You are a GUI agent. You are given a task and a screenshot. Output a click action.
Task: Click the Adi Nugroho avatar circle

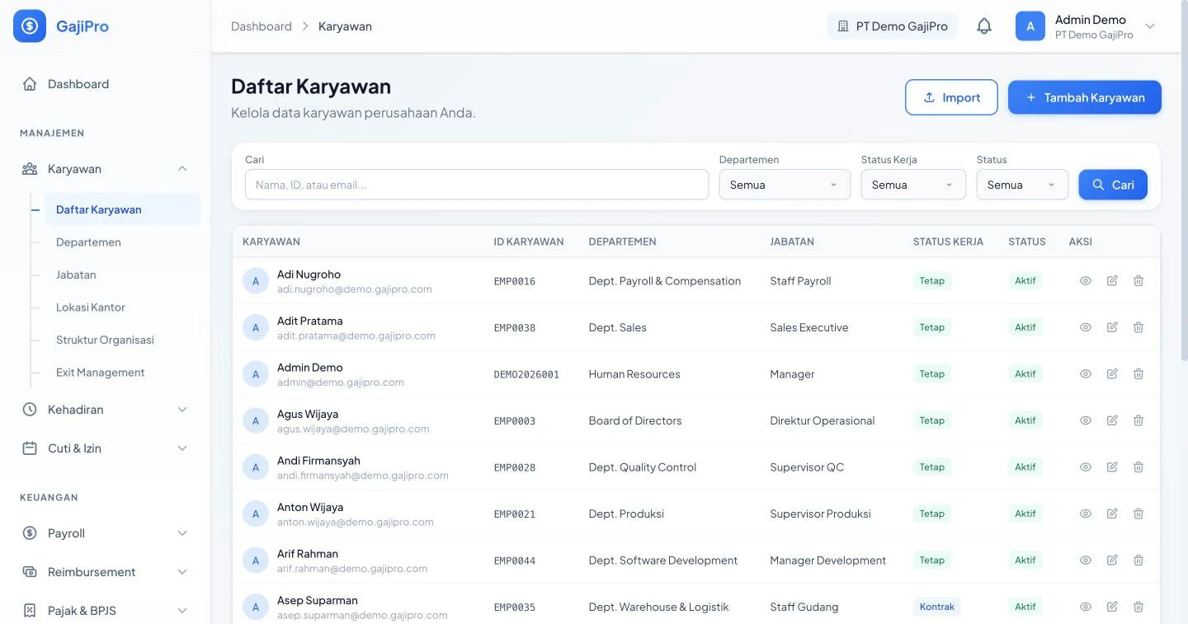[x=256, y=281]
